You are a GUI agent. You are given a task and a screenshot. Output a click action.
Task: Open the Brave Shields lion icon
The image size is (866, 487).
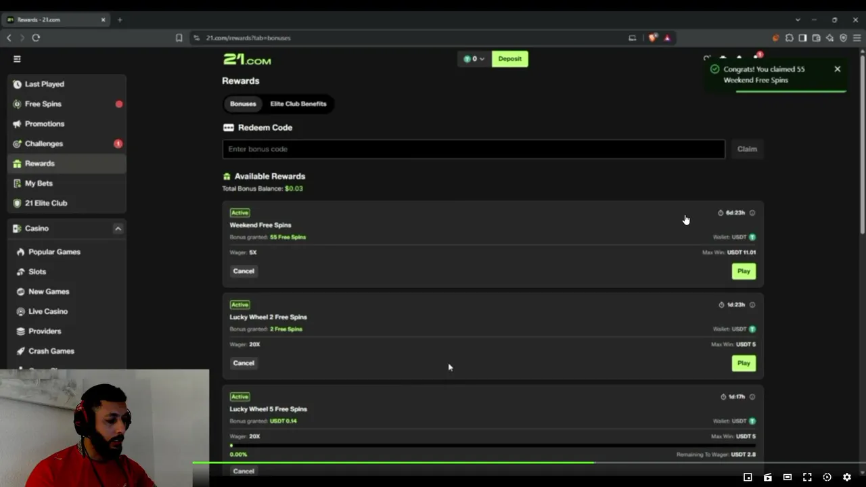click(x=652, y=38)
